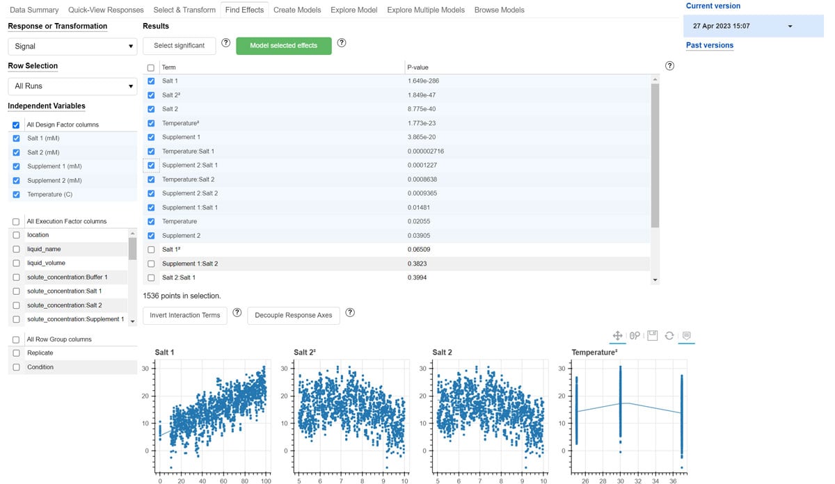
Task: Check the Replicate row group column
Action: point(15,353)
